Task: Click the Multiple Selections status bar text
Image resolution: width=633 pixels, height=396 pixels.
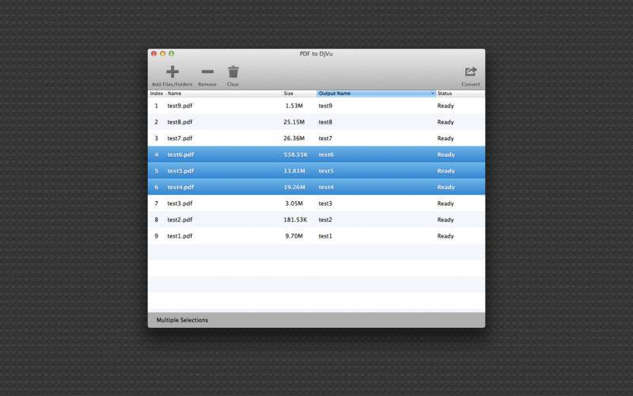Action: pos(182,320)
